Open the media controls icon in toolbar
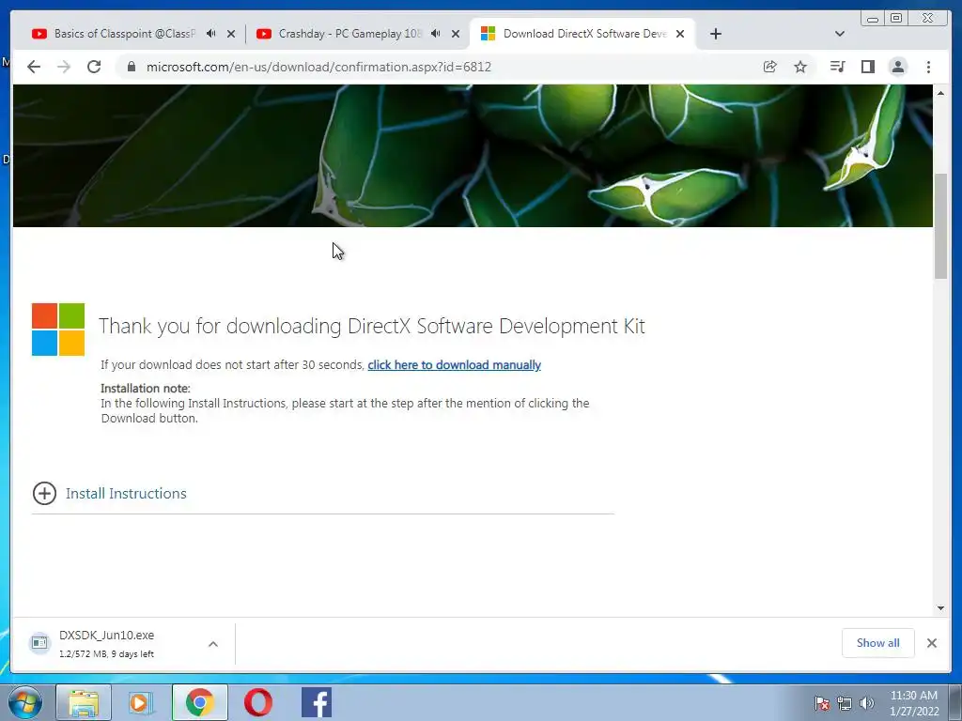962x721 pixels. tap(837, 67)
